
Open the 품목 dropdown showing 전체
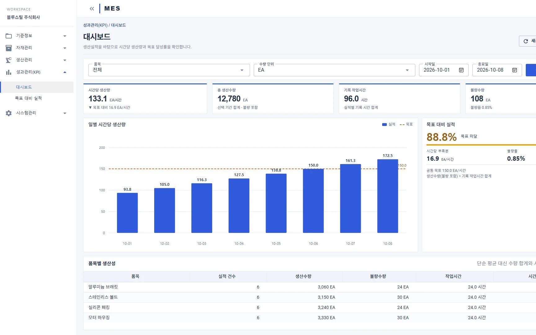(x=169, y=70)
